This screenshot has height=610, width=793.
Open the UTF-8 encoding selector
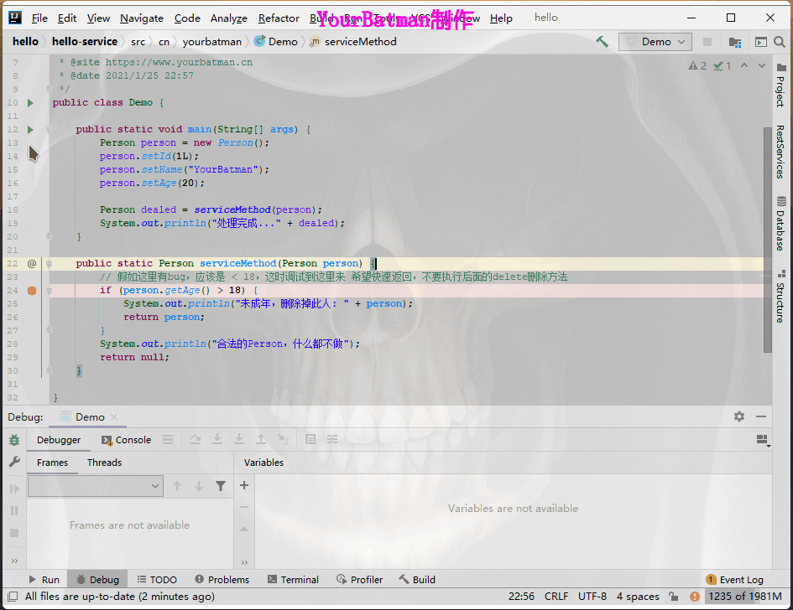pyautogui.click(x=592, y=597)
